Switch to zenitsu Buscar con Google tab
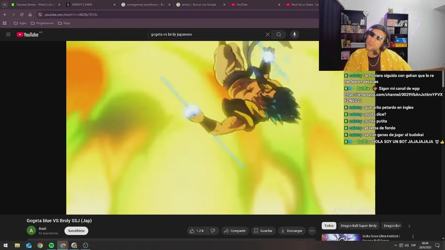The image size is (445, 250). click(x=198, y=5)
